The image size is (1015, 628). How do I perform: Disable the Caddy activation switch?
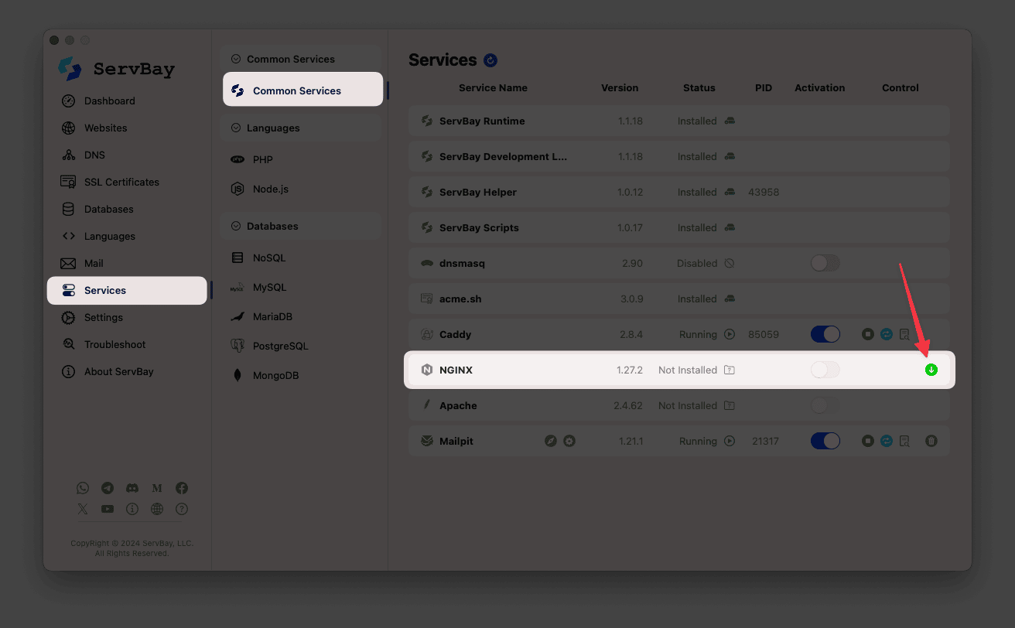(x=825, y=334)
